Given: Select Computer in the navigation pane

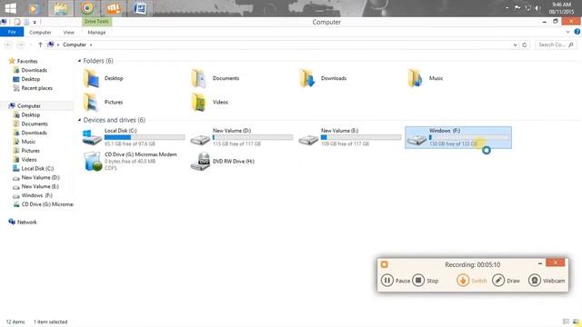Looking at the screenshot, I should (x=29, y=105).
